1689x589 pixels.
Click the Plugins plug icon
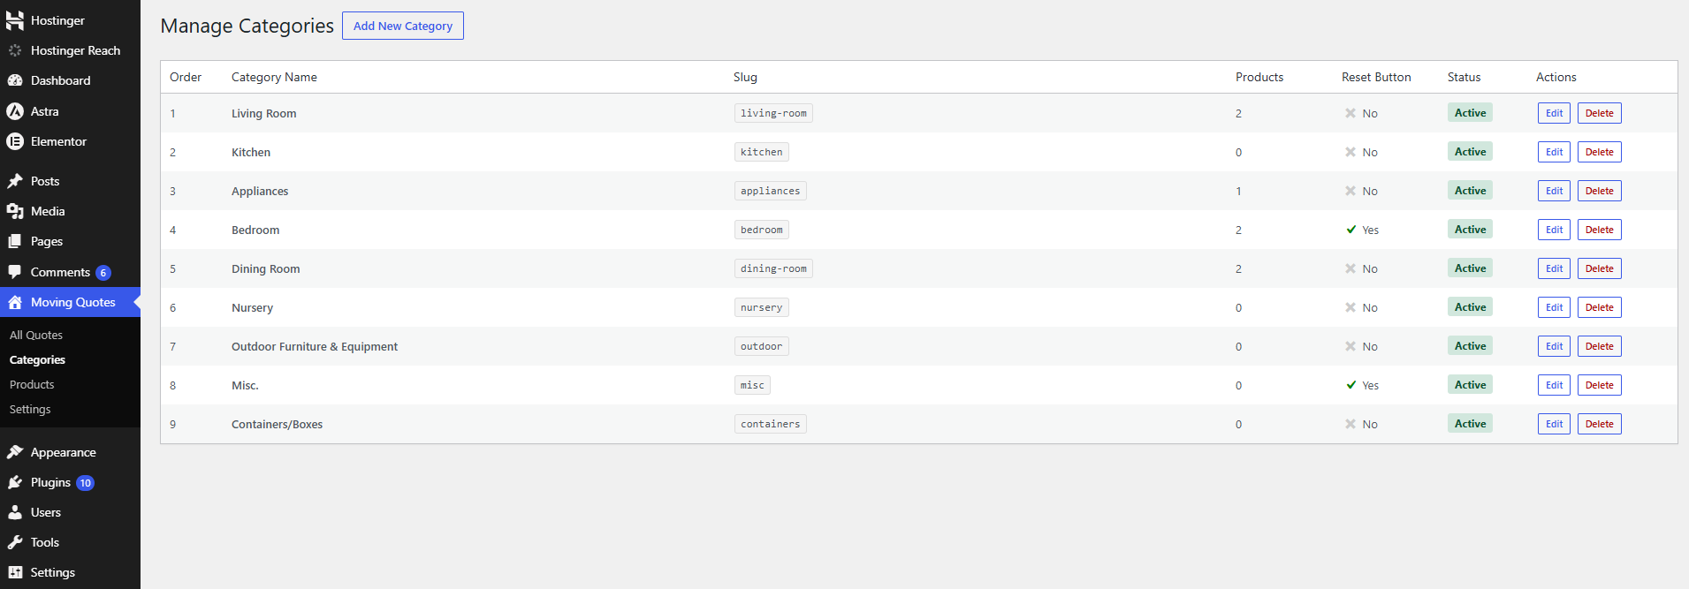click(15, 482)
